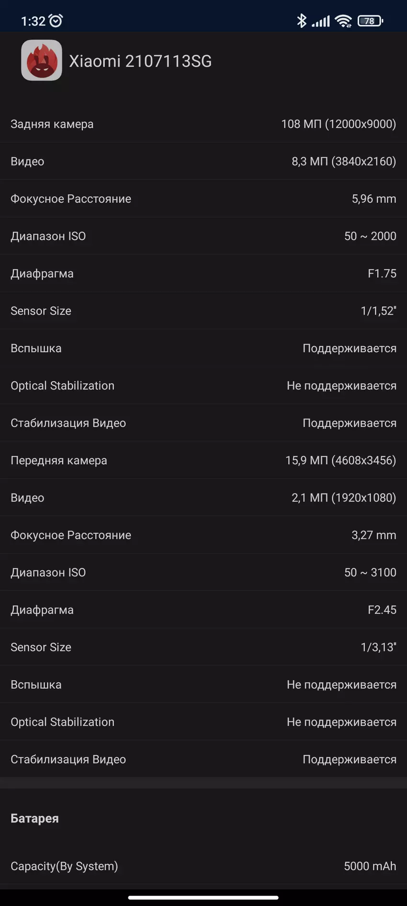
Task: Tap the 5,96 mm focal length value
Action: [x=373, y=199]
